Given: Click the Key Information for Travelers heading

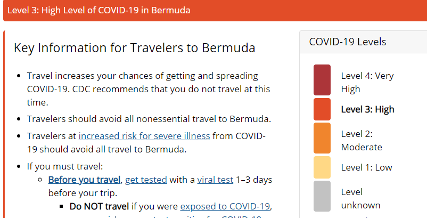Looking at the screenshot, I should pyautogui.click(x=135, y=48).
